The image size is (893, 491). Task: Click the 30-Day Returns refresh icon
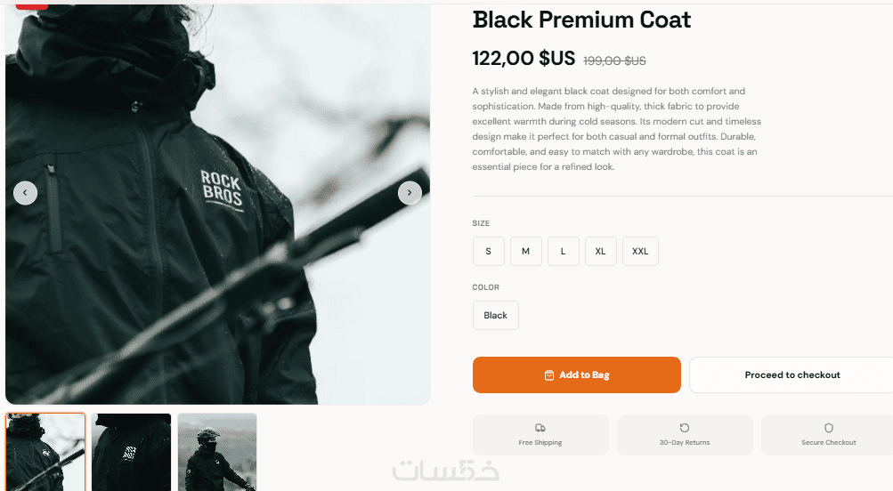point(685,428)
